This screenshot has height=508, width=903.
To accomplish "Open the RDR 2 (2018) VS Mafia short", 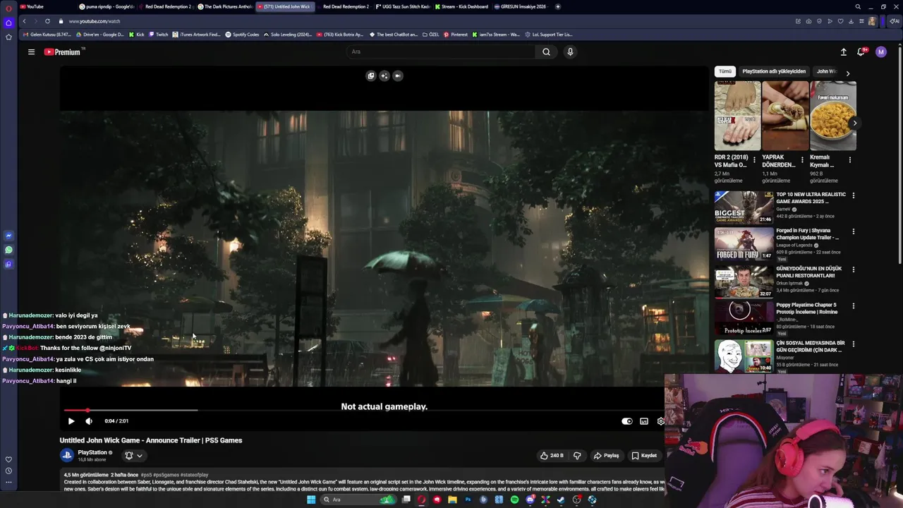I will point(737,116).
